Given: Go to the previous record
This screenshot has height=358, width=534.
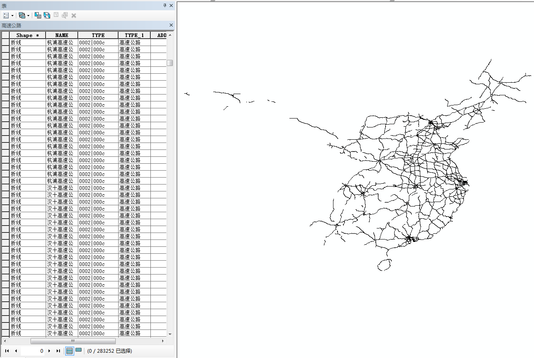Looking at the screenshot, I should tap(15, 351).
